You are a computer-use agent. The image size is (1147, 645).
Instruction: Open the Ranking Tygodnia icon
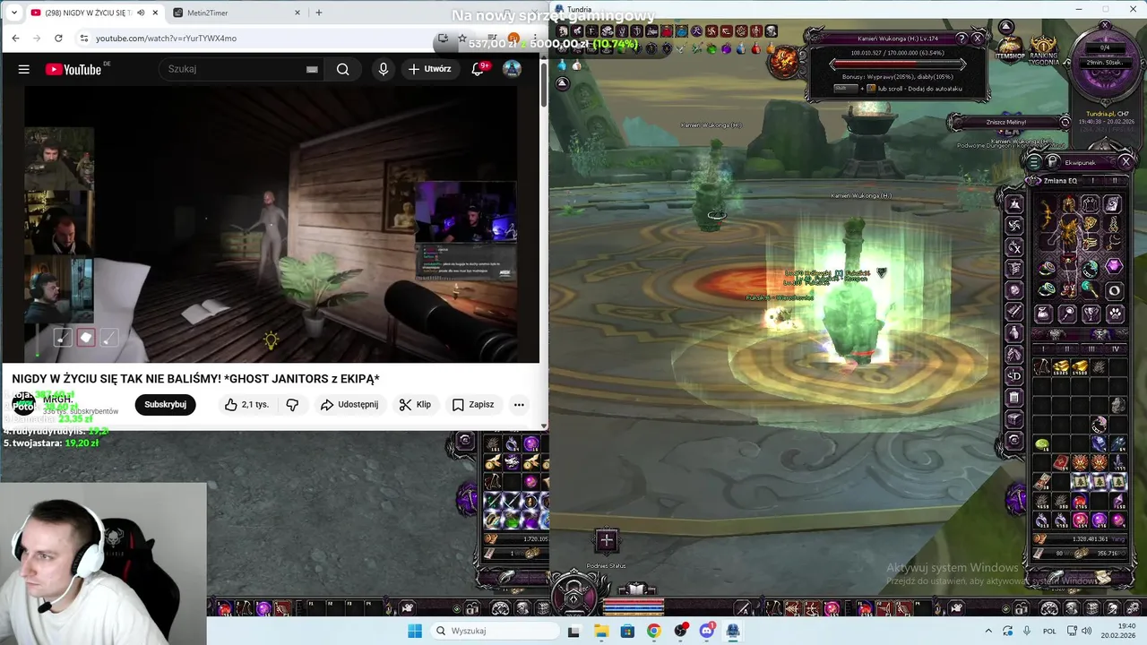pyautogui.click(x=1043, y=50)
